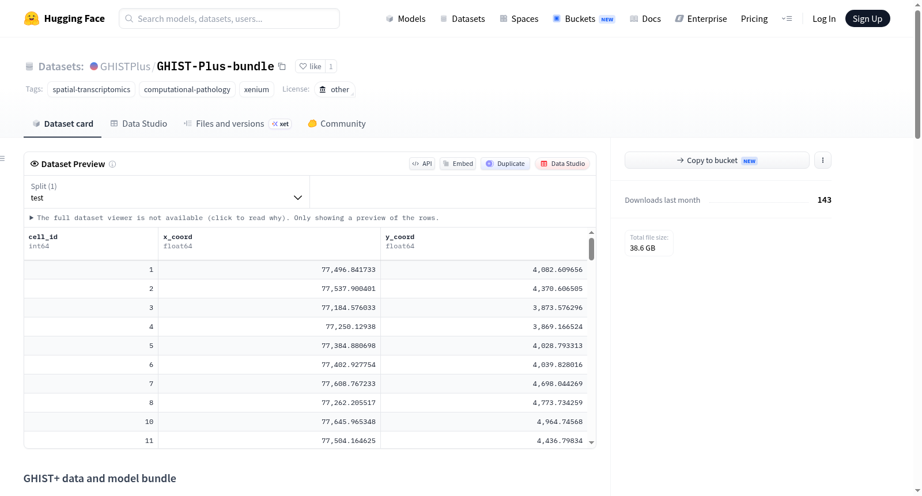The width and height of the screenshot is (922, 496).
Task: Click the dataset table scrollbar thumb
Action: point(591,249)
